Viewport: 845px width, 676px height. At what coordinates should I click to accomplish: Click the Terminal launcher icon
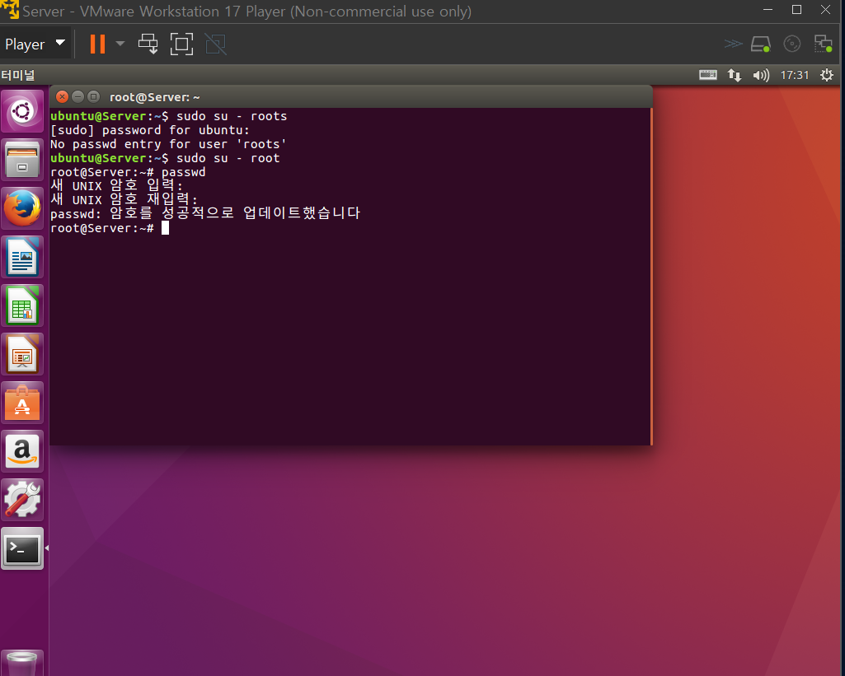pyautogui.click(x=22, y=548)
